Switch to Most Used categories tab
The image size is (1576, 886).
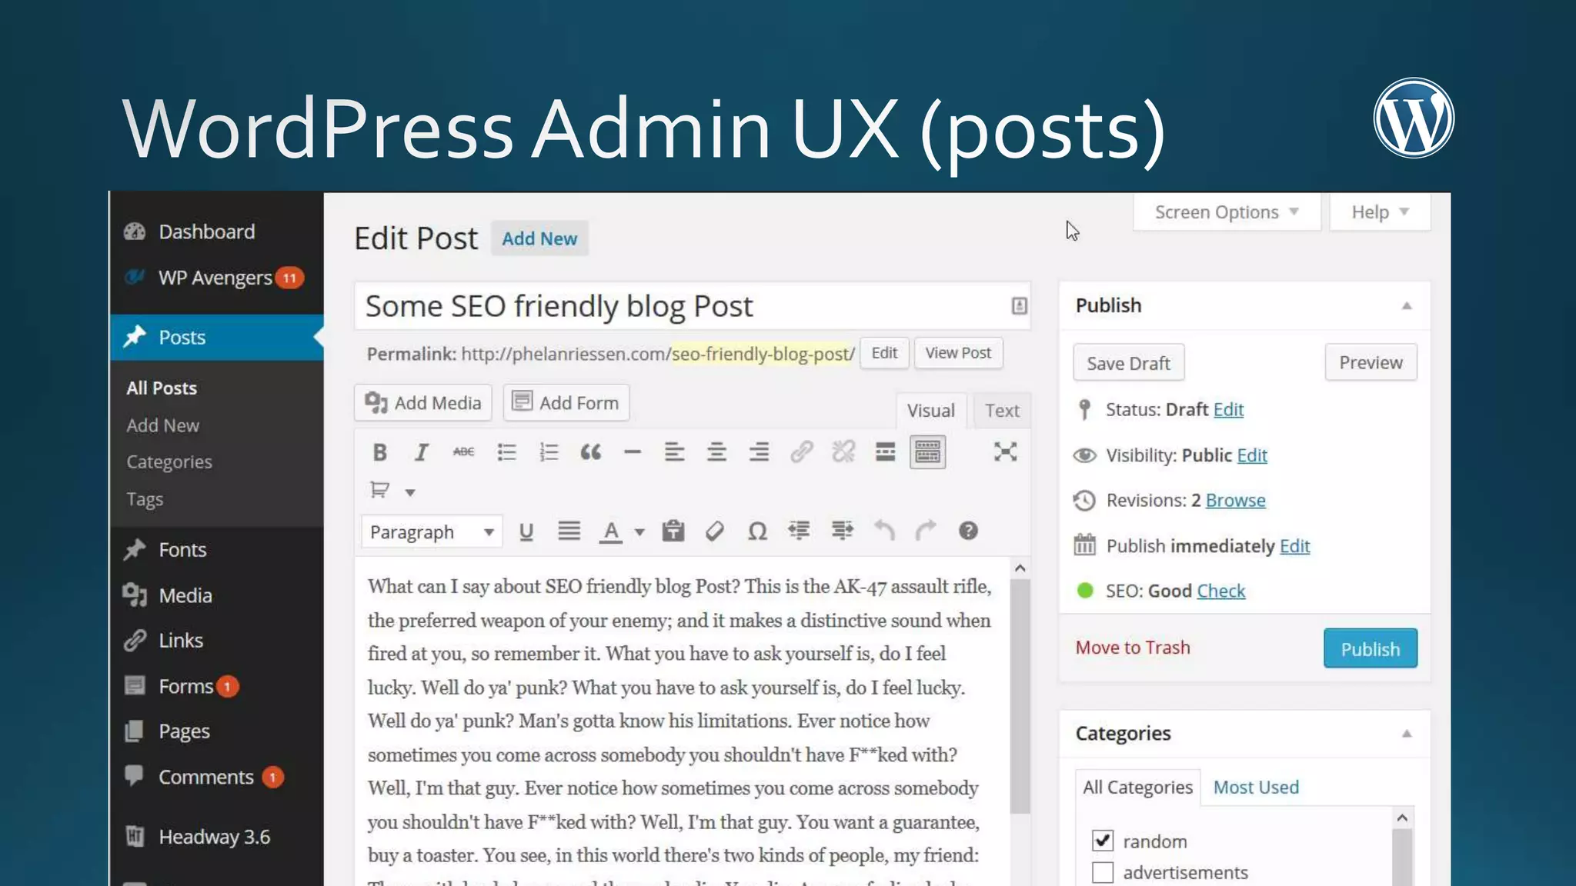[x=1255, y=788]
